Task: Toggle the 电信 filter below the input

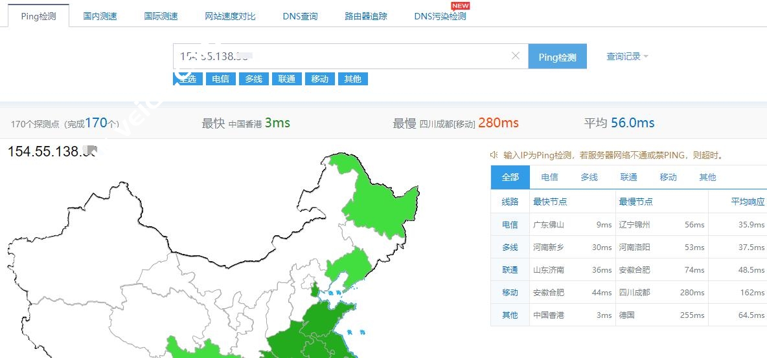Action: [x=221, y=79]
